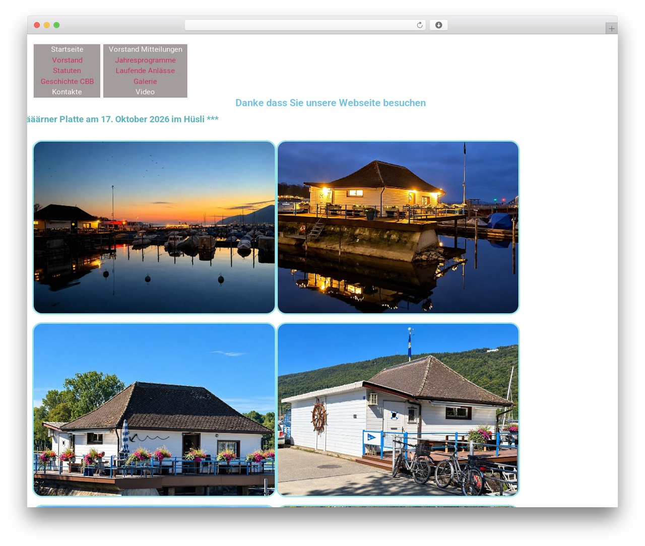Viewport: 645px width, 546px height.
Task: Add a new tab with the plus button
Action: click(611, 29)
